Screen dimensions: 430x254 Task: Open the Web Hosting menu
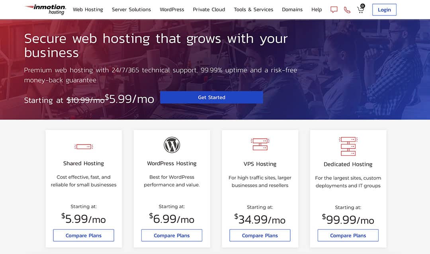click(88, 10)
